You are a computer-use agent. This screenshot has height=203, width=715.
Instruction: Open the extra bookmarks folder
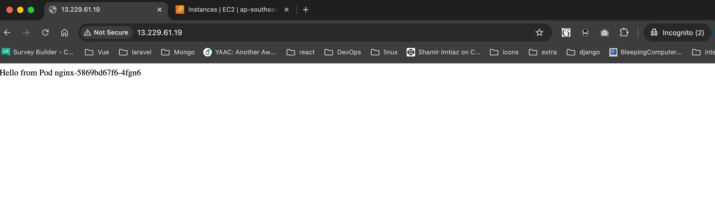pos(543,52)
